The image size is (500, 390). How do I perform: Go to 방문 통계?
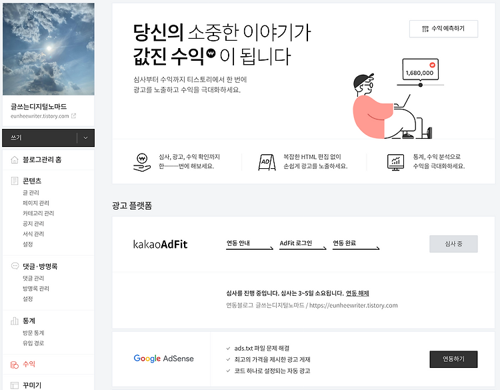pos(33,333)
